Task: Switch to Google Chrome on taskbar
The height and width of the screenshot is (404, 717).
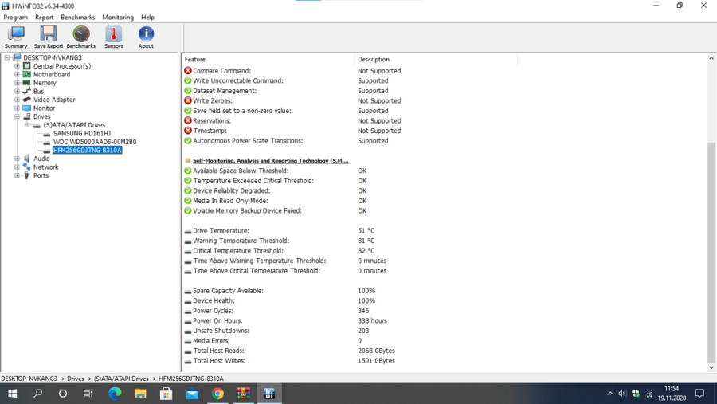Action: click(217, 394)
